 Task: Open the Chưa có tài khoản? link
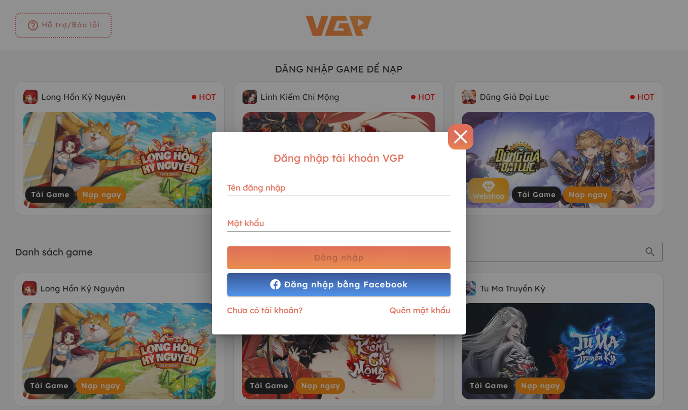click(265, 311)
